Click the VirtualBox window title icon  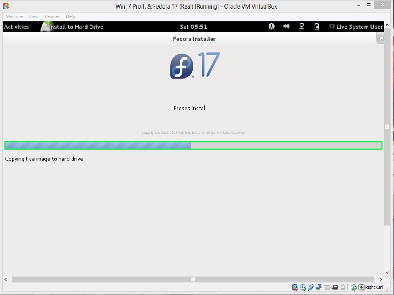[6, 6]
